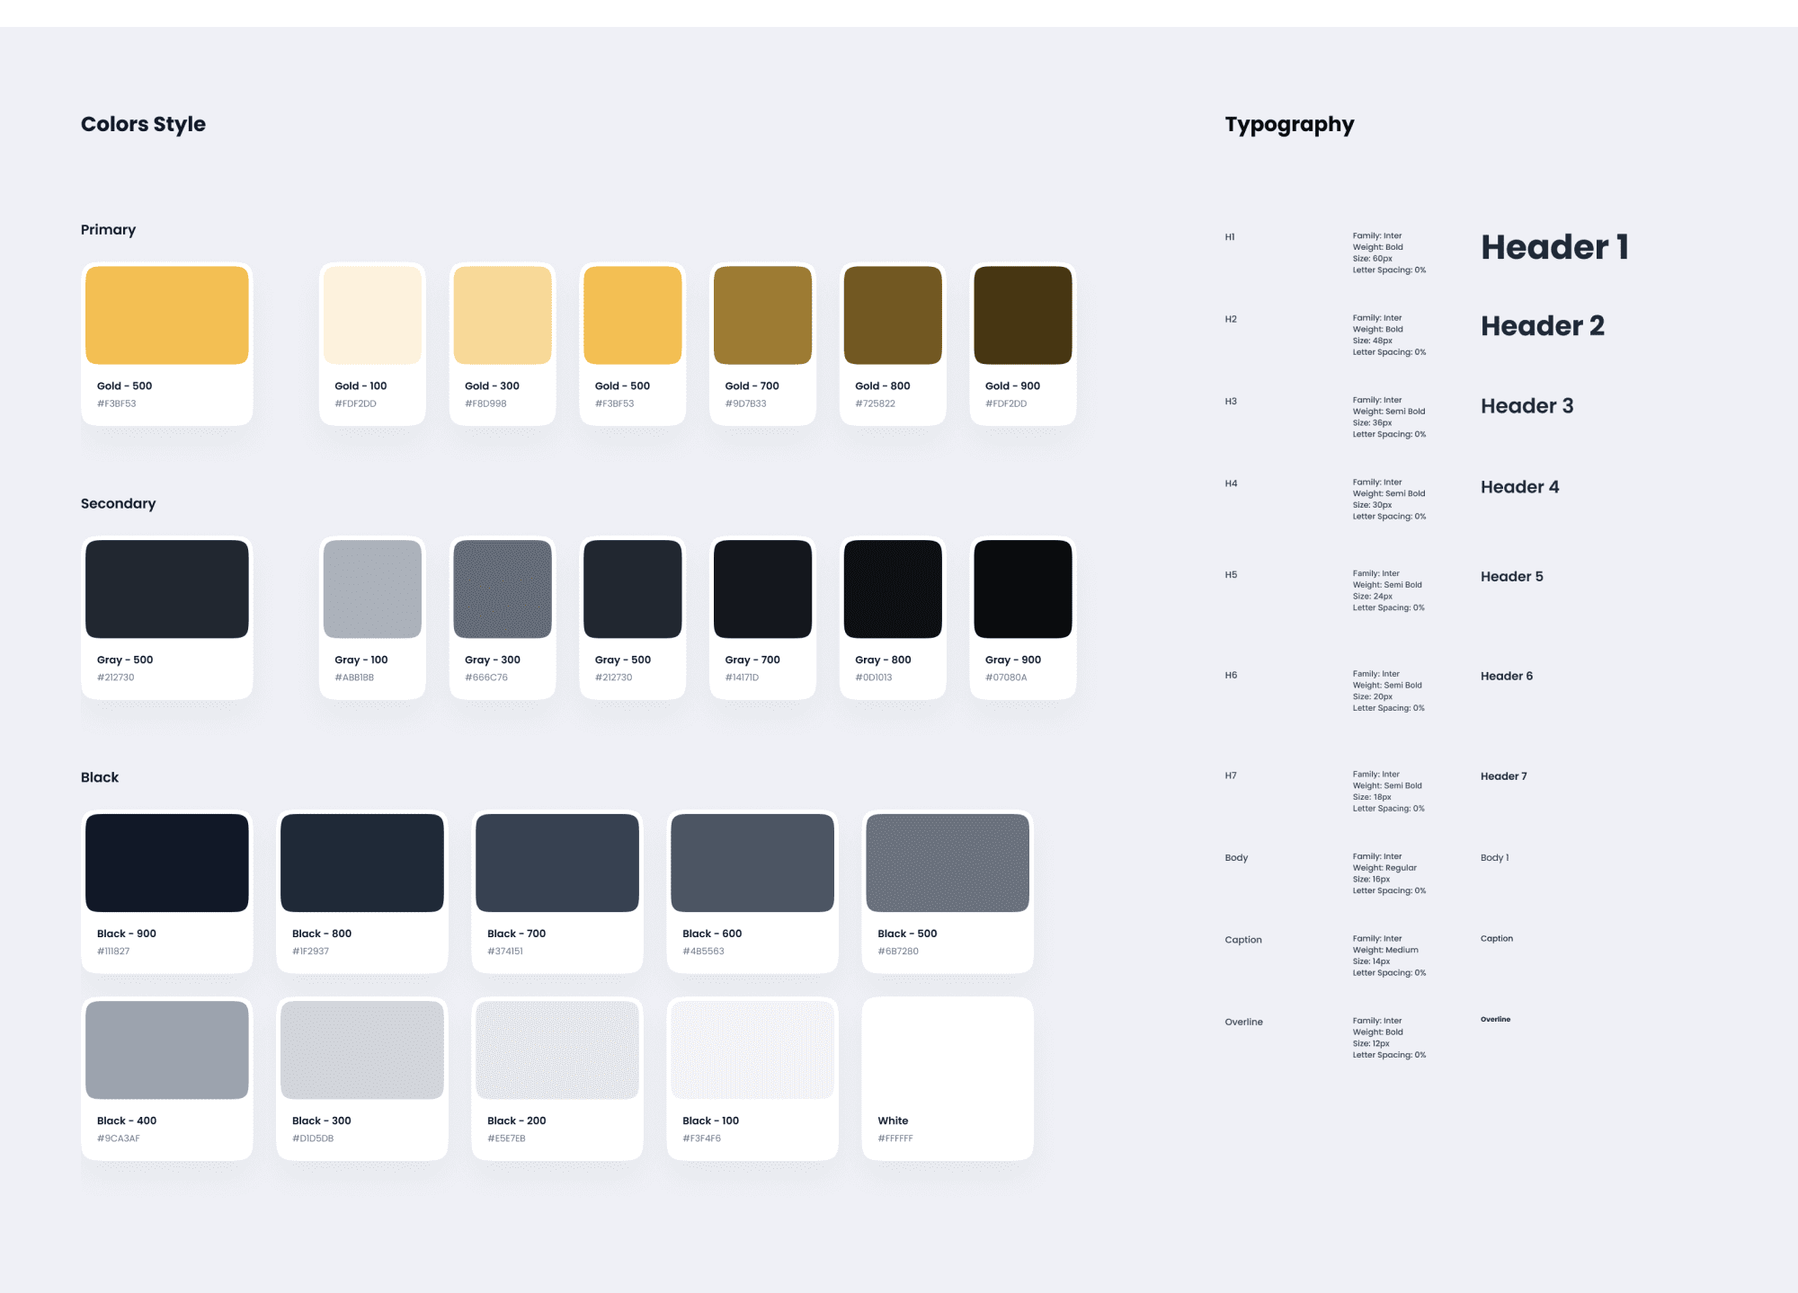Select the '#0D1013' hex code
This screenshot has width=1798, height=1293.
point(873,677)
